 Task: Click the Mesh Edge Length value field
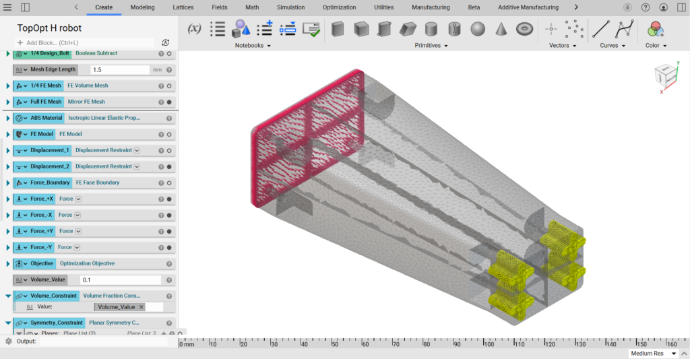(x=119, y=69)
